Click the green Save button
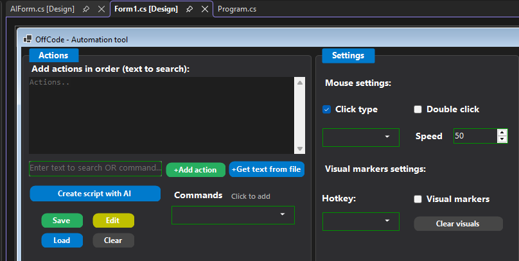Viewport: 519px width, 261px height. point(62,221)
